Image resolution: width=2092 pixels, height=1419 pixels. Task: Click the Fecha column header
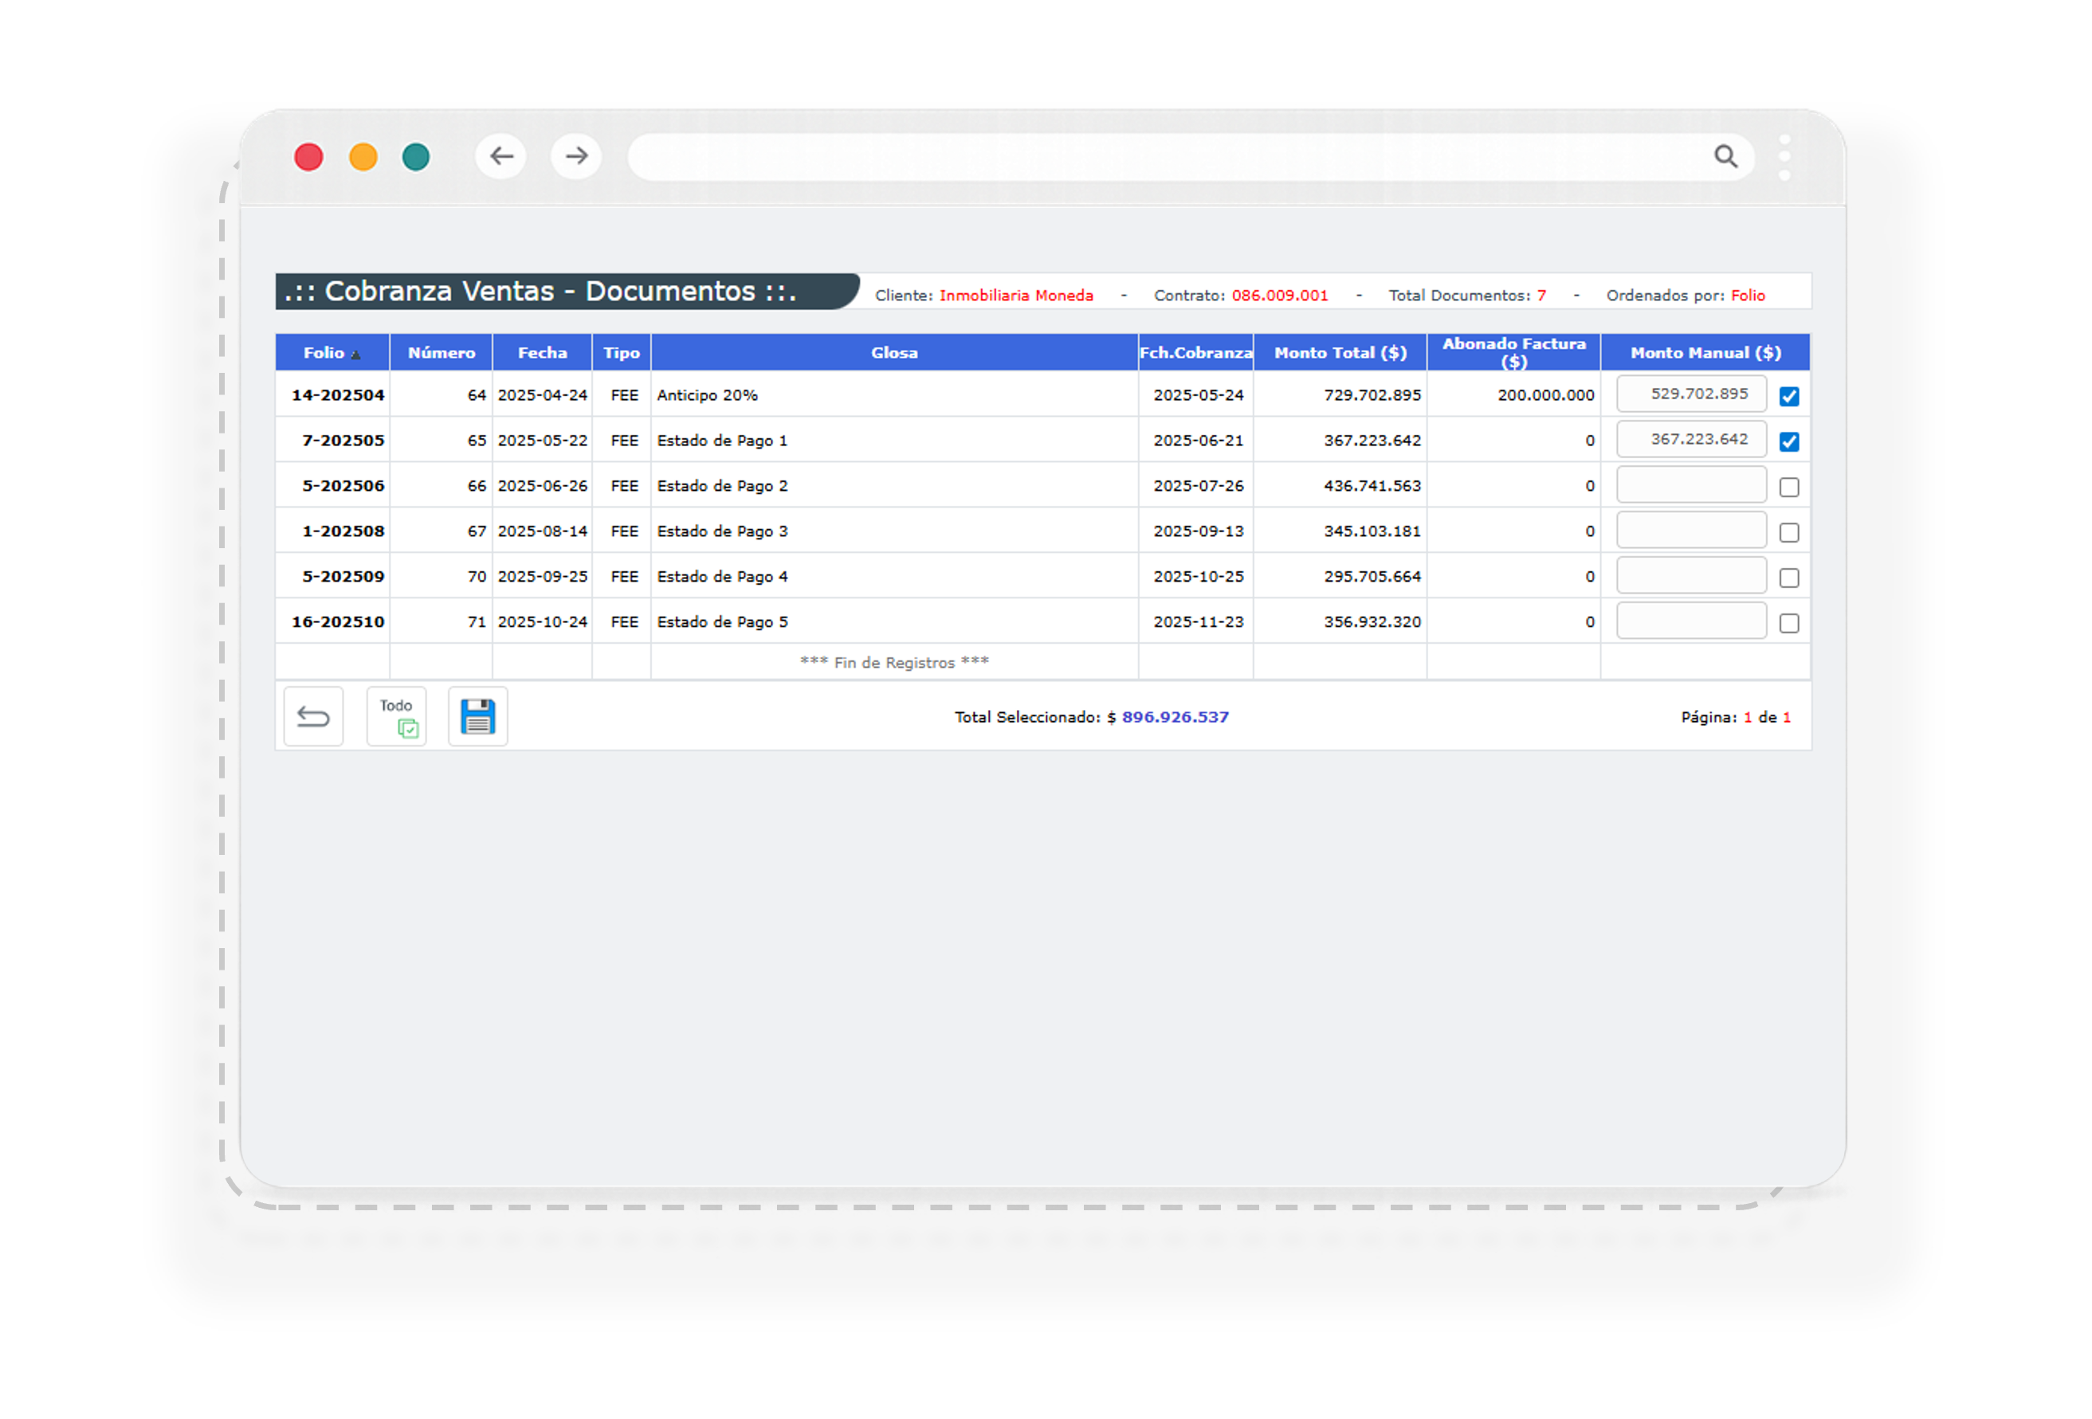click(542, 353)
